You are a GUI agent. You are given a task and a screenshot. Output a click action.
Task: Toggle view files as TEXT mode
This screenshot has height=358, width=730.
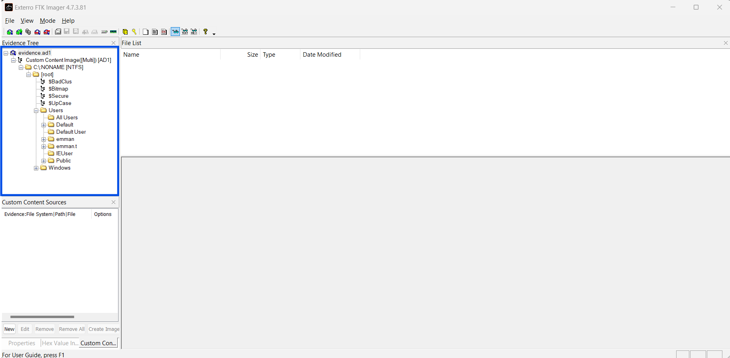coord(185,32)
